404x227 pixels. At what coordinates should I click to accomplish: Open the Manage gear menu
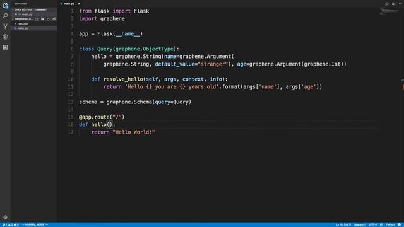click(5, 217)
